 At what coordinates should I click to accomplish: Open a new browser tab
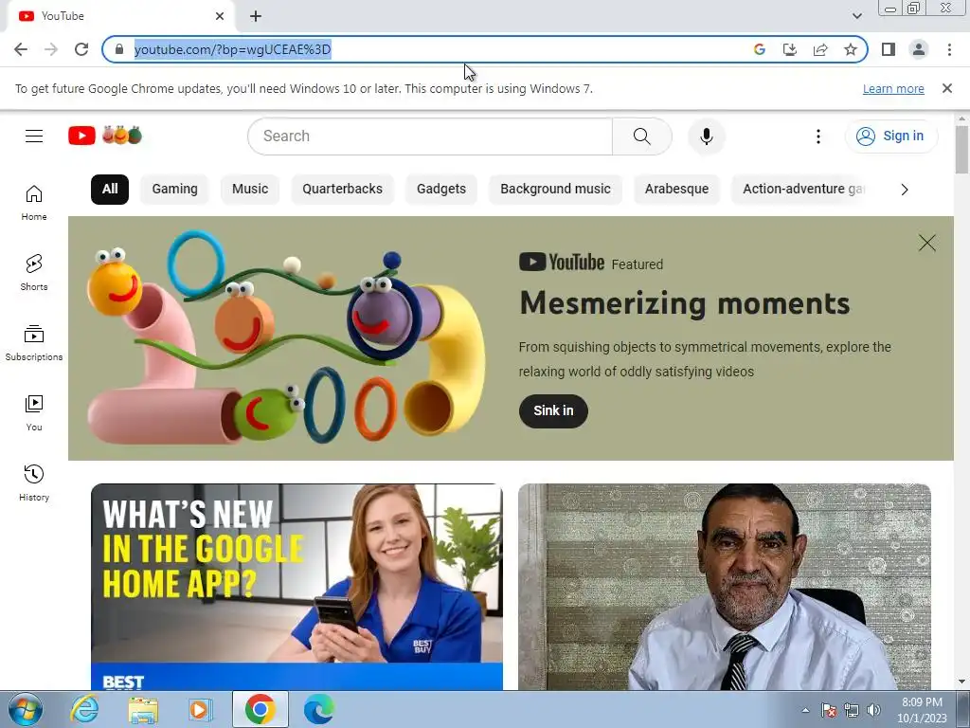point(256,16)
